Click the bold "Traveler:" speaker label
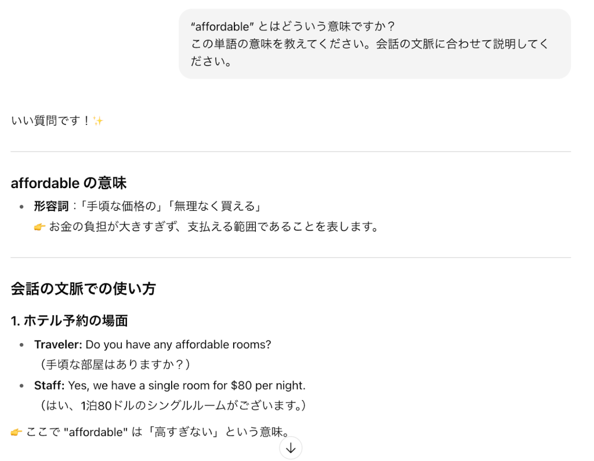Screen dimensions: 594x461 point(58,344)
